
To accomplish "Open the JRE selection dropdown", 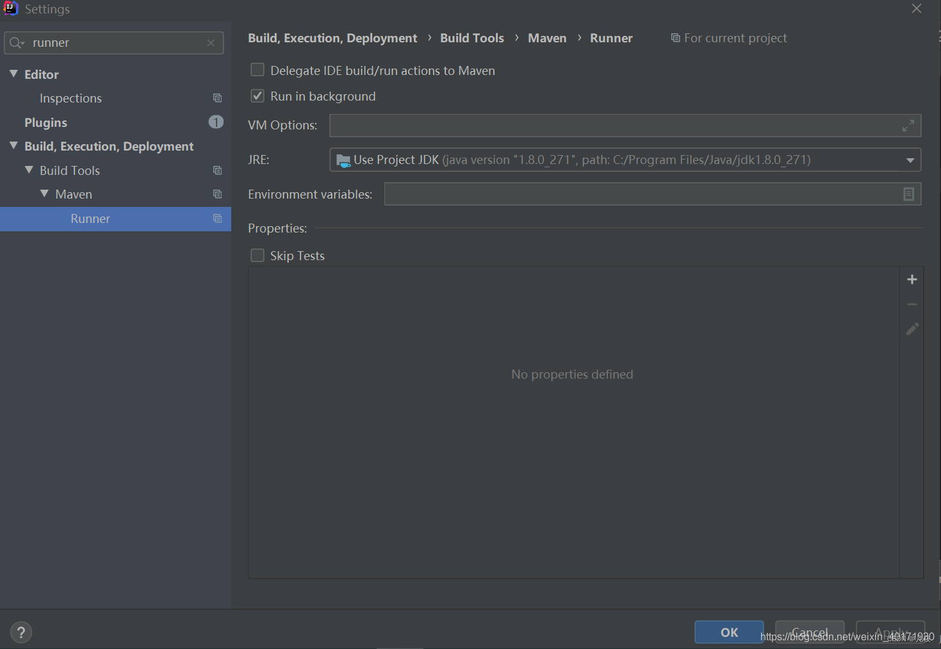I will (x=910, y=160).
